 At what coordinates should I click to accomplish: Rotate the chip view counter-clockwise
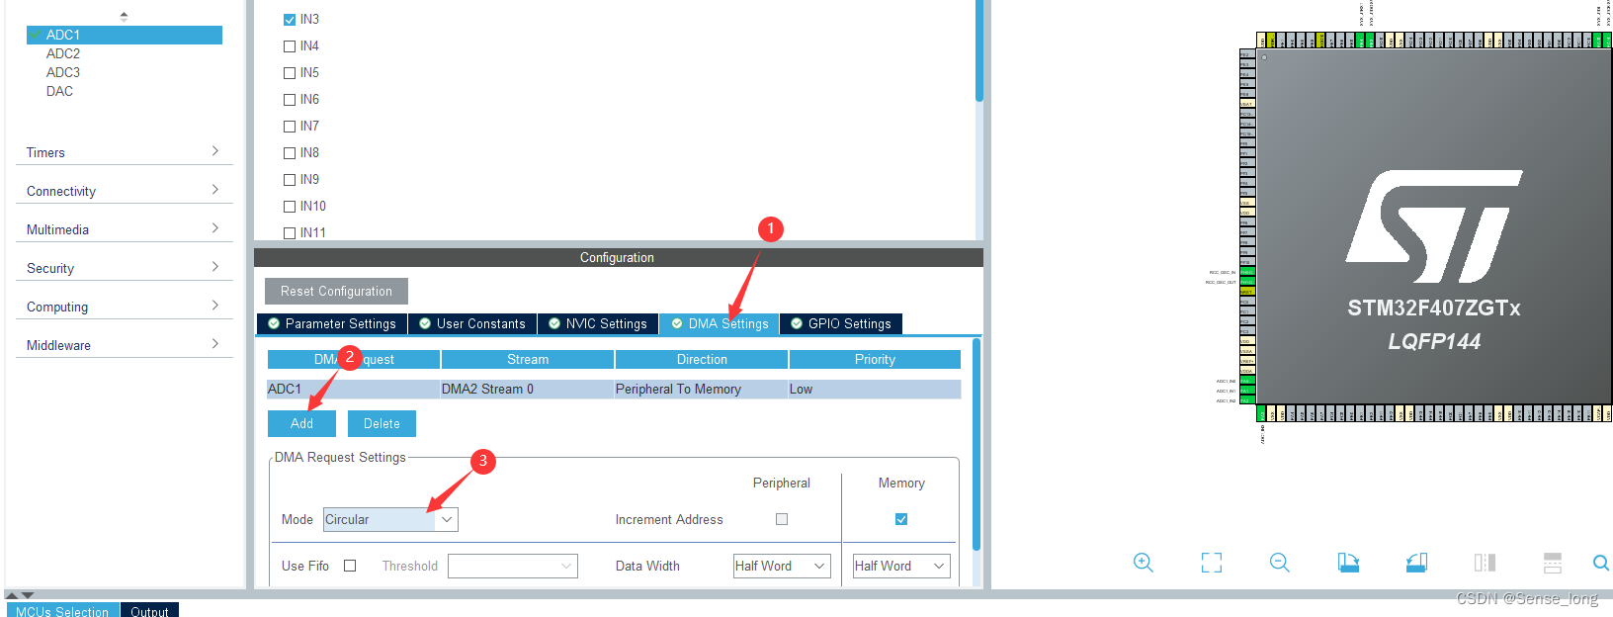[1416, 563]
